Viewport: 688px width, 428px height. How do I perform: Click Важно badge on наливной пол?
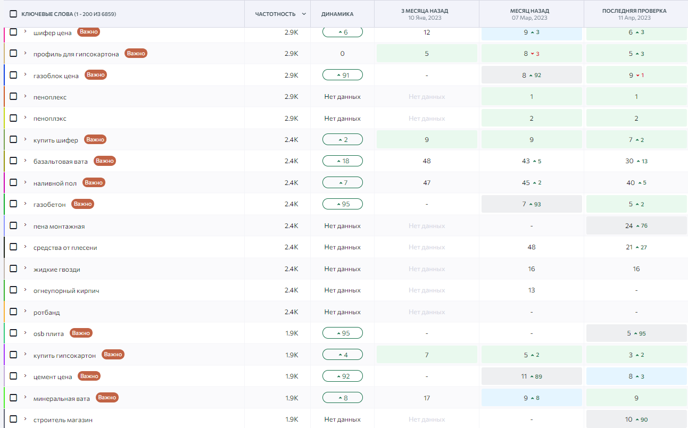pyautogui.click(x=94, y=182)
